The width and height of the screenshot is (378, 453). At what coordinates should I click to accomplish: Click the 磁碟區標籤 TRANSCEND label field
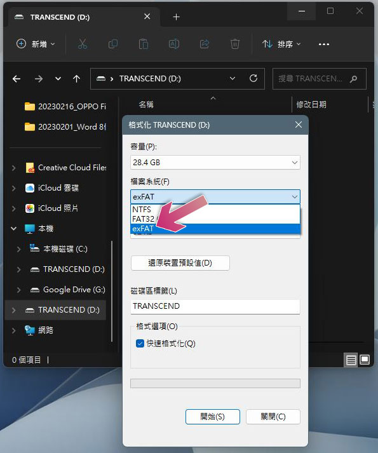pos(215,306)
